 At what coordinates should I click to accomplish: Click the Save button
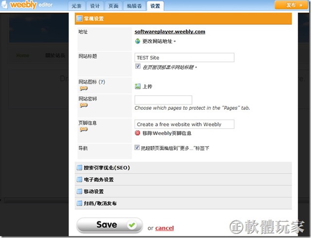click(x=109, y=225)
